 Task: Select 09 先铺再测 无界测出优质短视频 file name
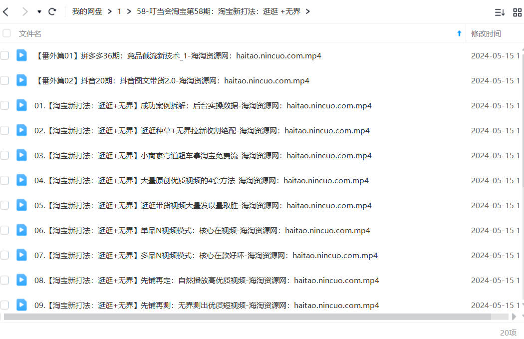click(207, 306)
